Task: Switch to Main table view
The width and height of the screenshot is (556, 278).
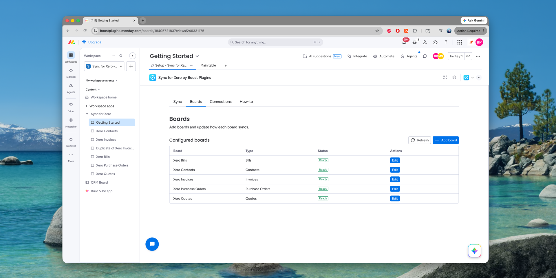Action: [208, 65]
